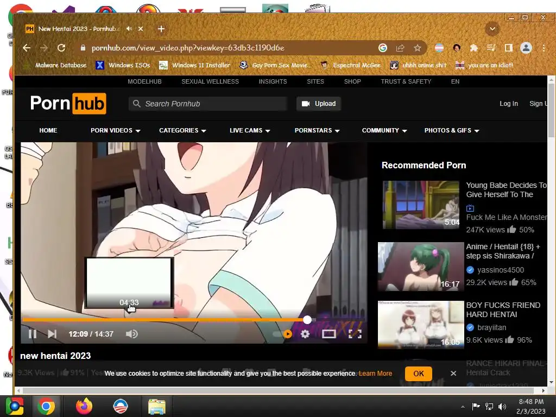Open system volume in the tray
This screenshot has width=556, height=417.
pyautogui.click(x=502, y=407)
